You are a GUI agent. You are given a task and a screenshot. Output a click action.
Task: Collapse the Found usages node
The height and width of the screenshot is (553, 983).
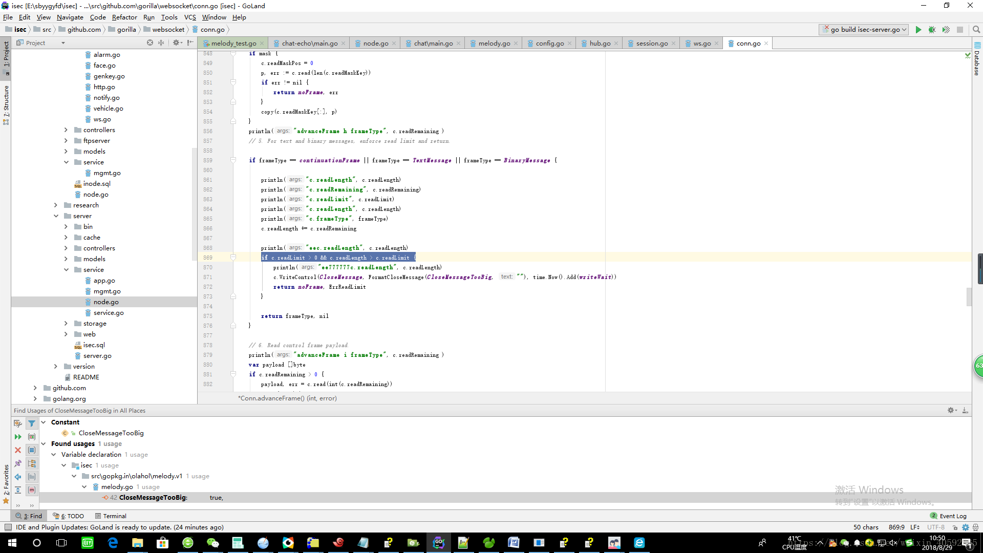pos(44,444)
